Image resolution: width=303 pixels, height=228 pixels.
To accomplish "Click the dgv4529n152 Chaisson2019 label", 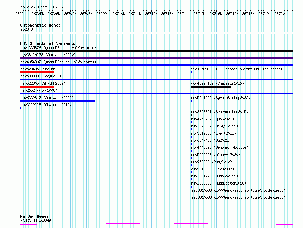I will pyautogui.click(x=218, y=83).
